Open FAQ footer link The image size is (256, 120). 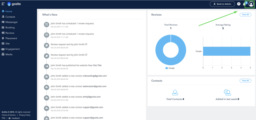point(3,118)
